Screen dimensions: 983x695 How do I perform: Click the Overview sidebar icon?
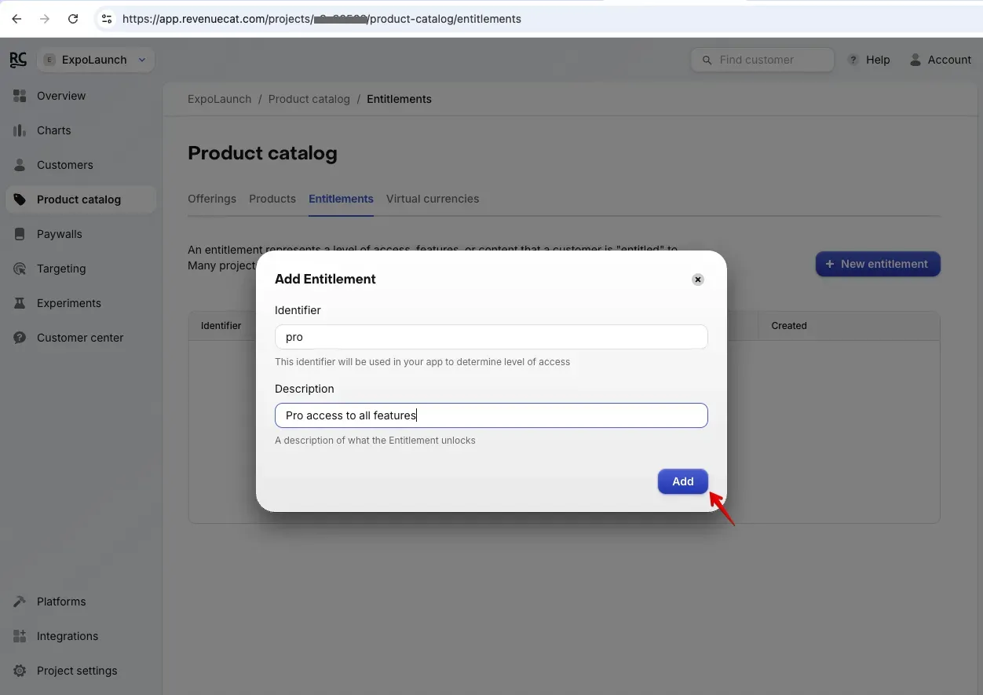coord(20,96)
